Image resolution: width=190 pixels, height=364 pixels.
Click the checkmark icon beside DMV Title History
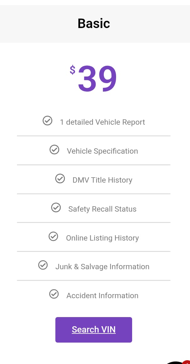point(60,179)
